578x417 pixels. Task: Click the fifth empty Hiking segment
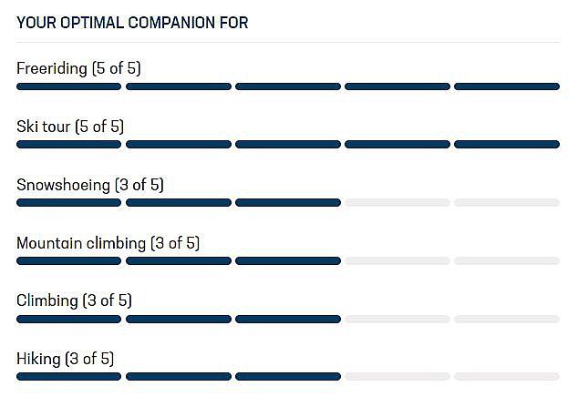pyautogui.click(x=506, y=377)
